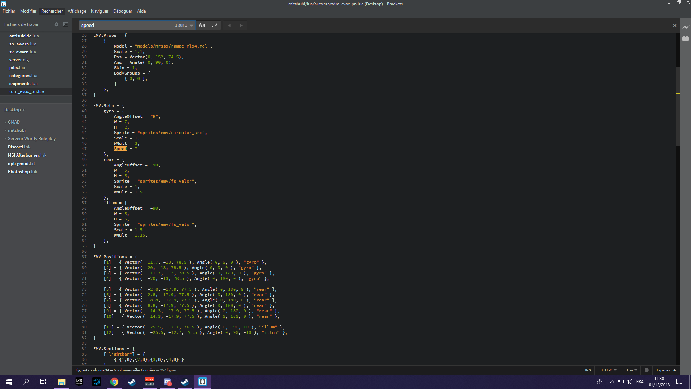The image size is (691, 389).
Task: Expand the GMAD folder
Action: pyautogui.click(x=14, y=122)
